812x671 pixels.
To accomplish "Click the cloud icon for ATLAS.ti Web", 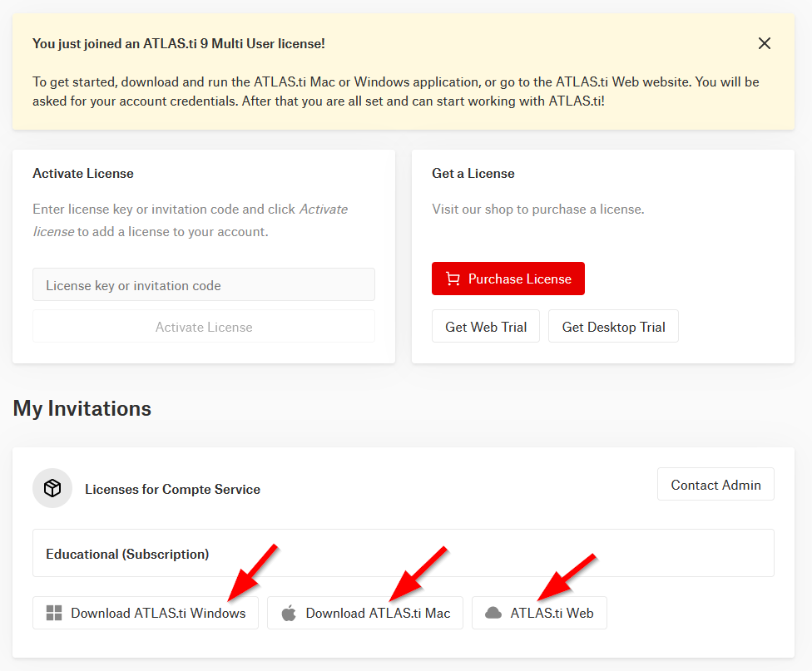I will [x=493, y=614].
